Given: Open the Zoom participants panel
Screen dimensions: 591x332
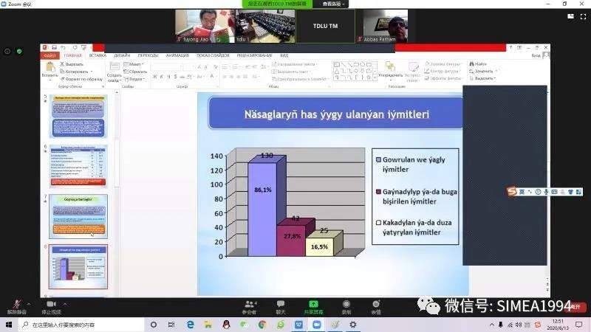Looking at the screenshot, I should [x=249, y=305].
